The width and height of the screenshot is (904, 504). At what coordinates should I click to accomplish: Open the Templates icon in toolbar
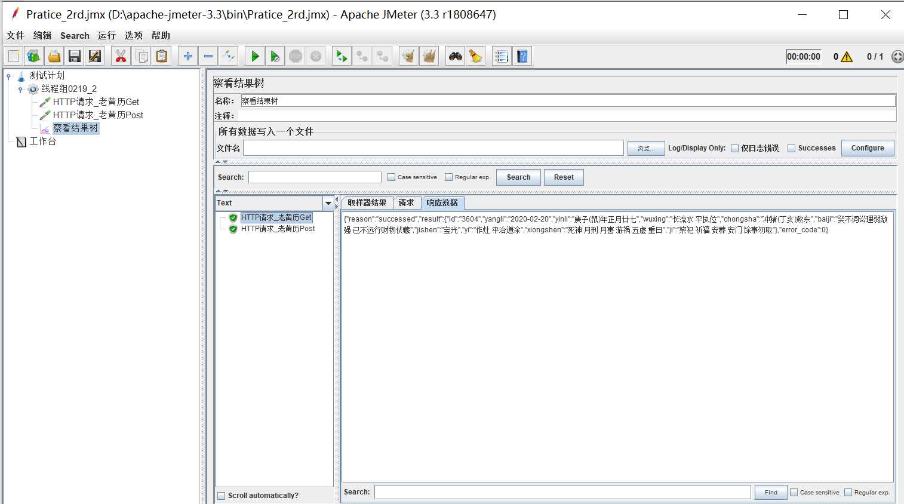click(34, 56)
